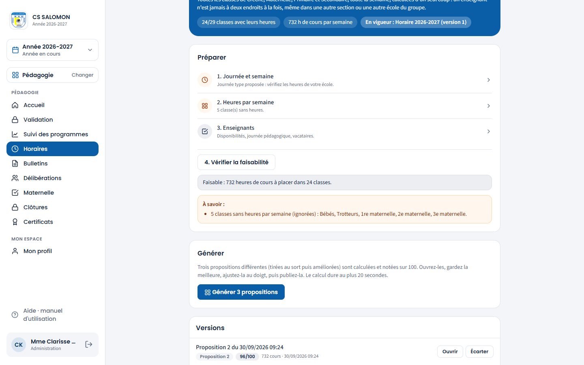Click the Horaires clock icon in sidebar

click(x=15, y=149)
